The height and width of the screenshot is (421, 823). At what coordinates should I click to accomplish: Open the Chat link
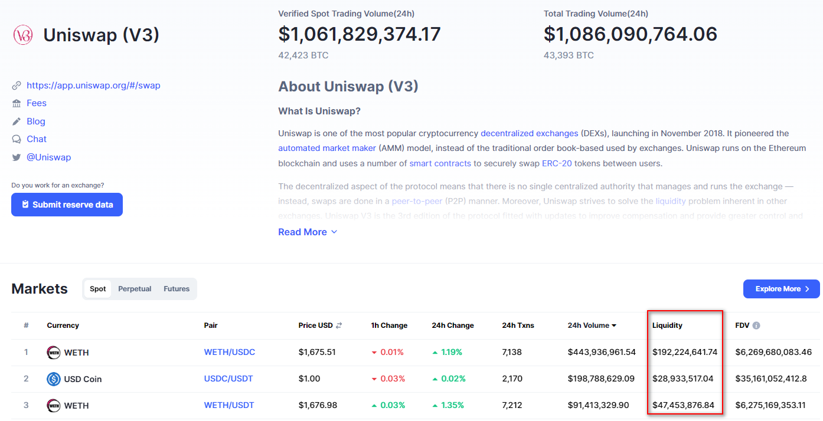click(x=37, y=139)
